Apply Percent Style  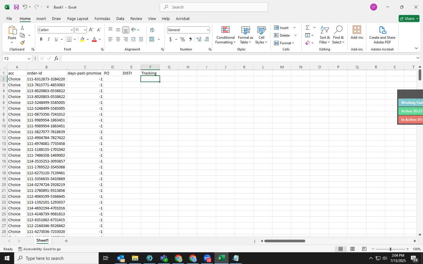(183, 39)
